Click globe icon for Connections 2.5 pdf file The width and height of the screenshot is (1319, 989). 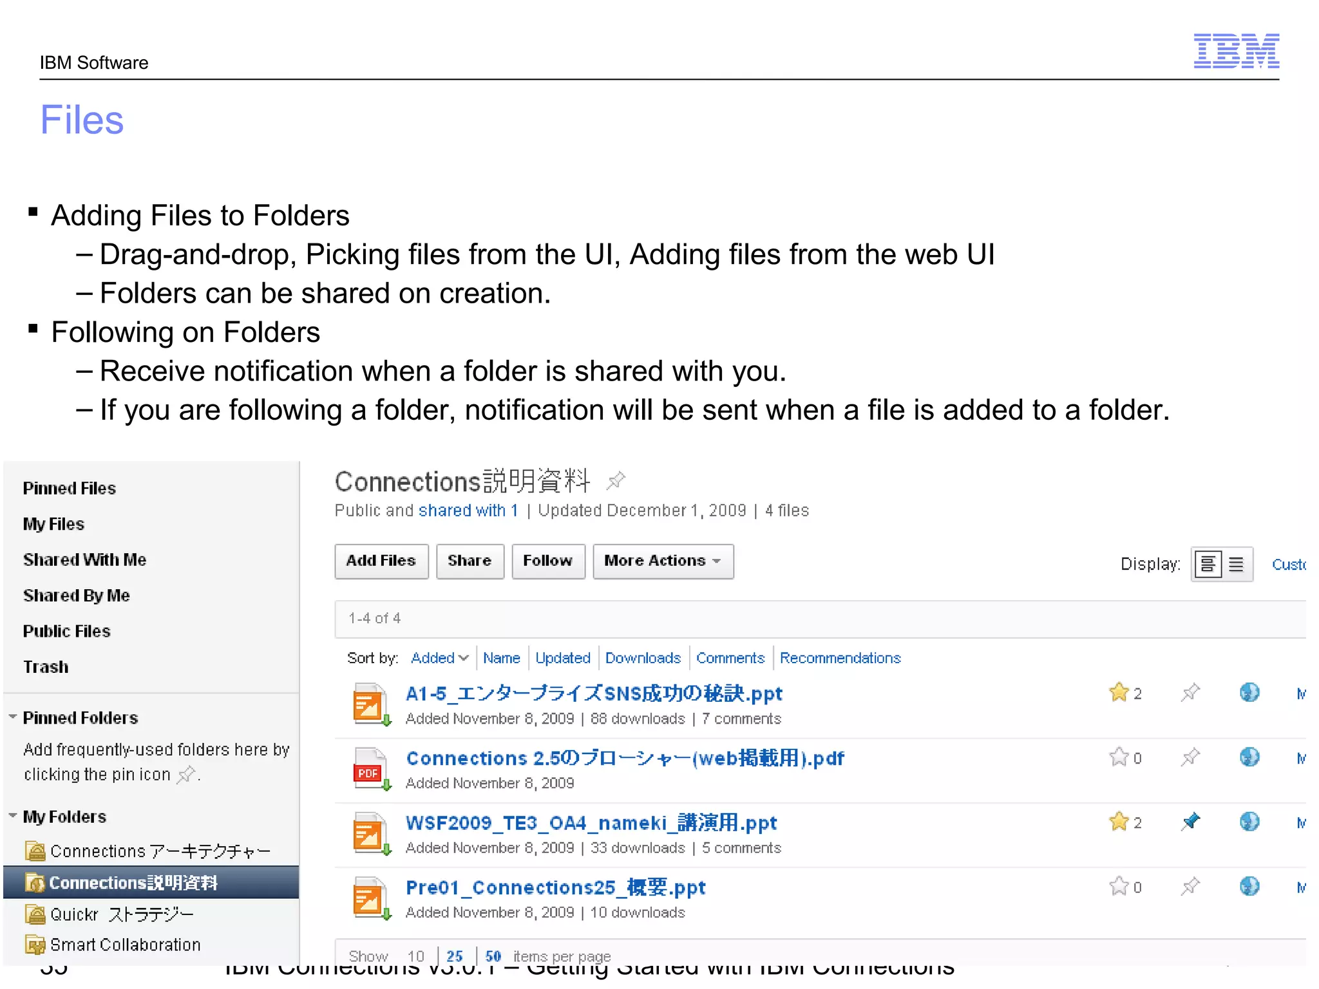1249,757
